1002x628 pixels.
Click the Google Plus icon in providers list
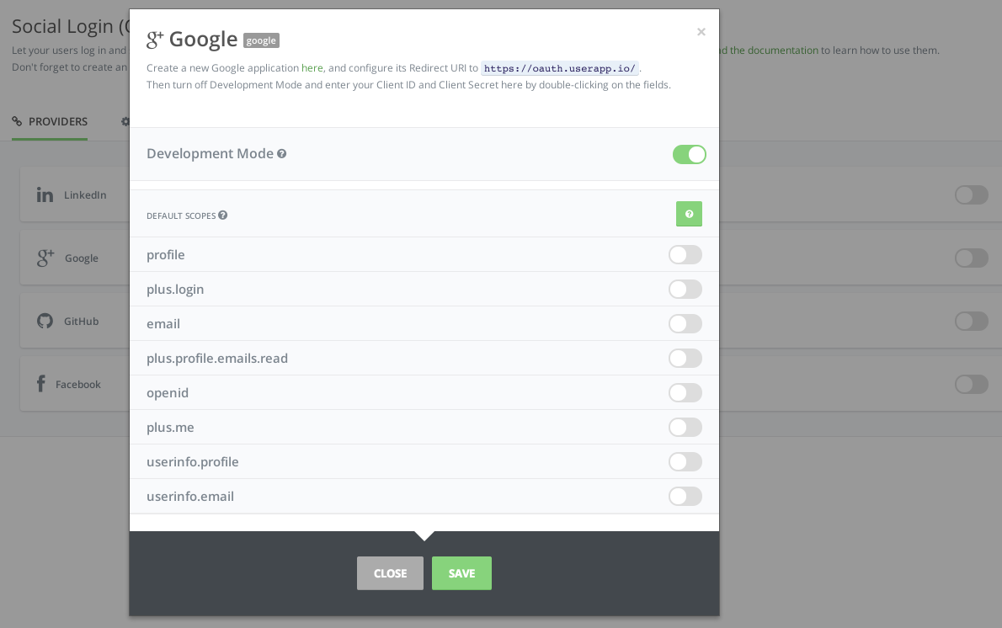click(45, 258)
